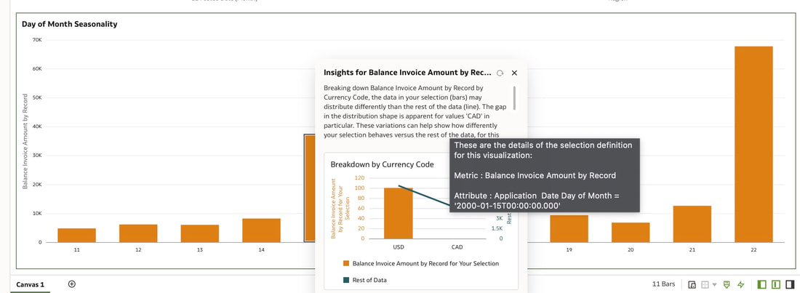Toggle the right properties panel
This screenshot has width=800, height=293.
790,284
